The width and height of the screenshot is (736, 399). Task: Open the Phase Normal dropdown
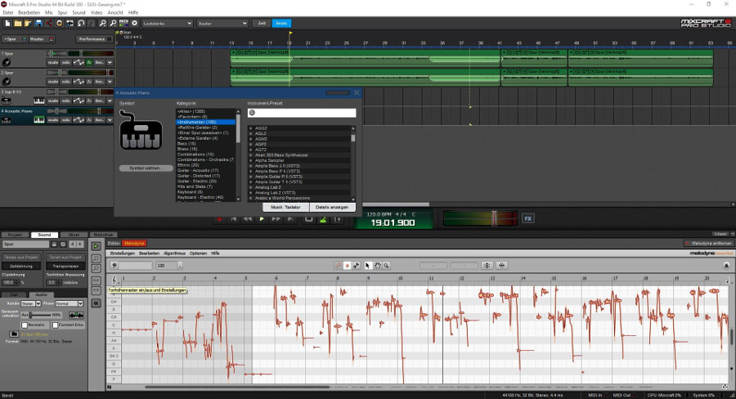click(x=70, y=303)
